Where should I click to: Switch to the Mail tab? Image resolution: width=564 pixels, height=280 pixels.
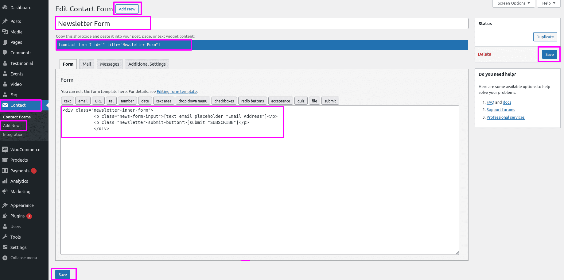pos(87,64)
